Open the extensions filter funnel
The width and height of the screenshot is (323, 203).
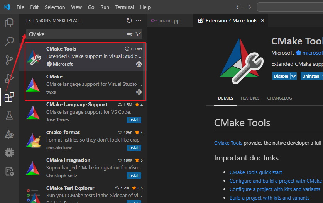point(138,34)
